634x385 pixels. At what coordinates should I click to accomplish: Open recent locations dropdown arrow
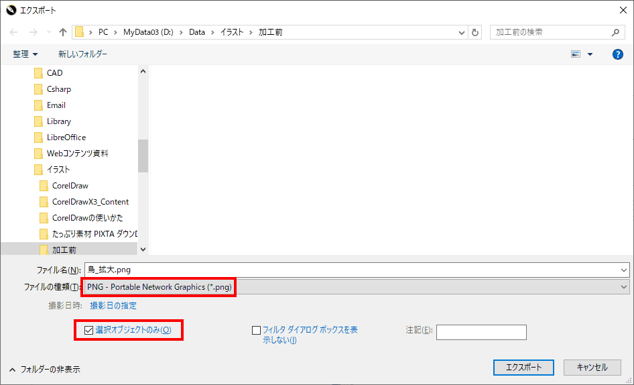tap(49, 32)
